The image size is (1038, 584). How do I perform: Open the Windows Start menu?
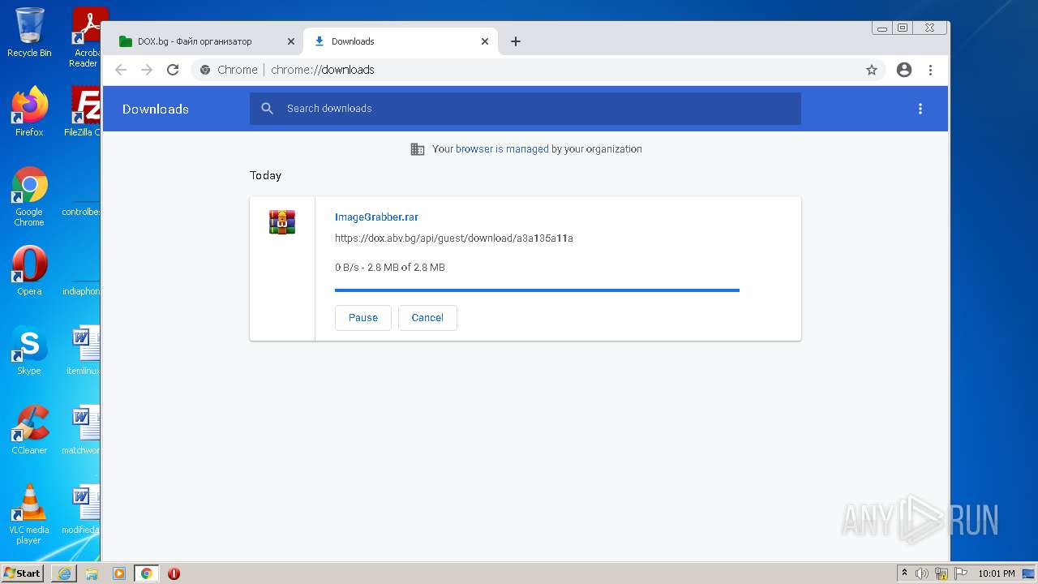click(23, 573)
